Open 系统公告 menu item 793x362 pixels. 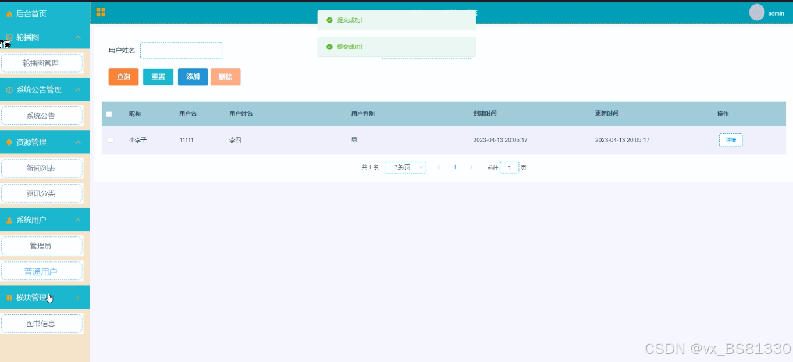click(42, 116)
